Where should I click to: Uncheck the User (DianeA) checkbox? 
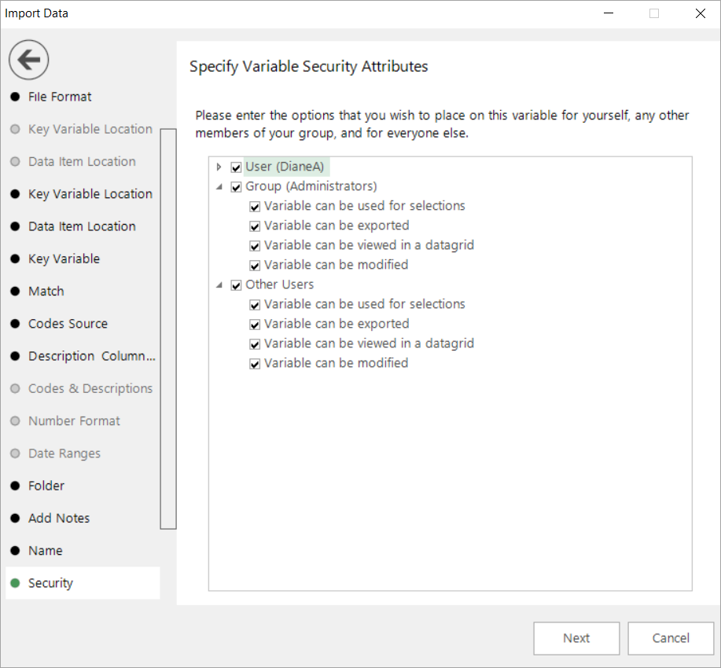point(237,167)
